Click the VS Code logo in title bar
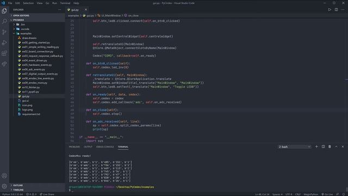The image size is (348, 196). click(x=3, y=3)
